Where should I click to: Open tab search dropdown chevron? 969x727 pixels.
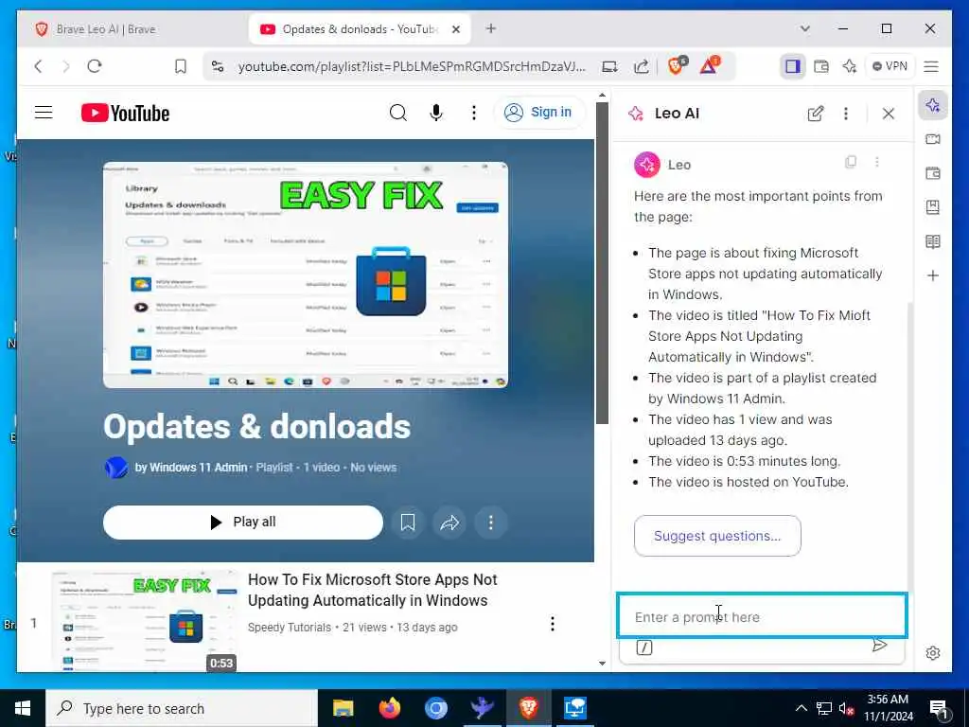click(x=804, y=28)
